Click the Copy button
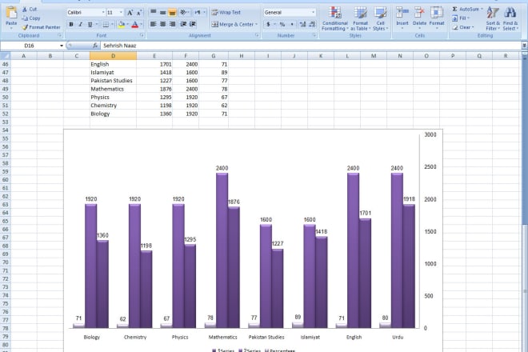 pyautogui.click(x=34, y=18)
